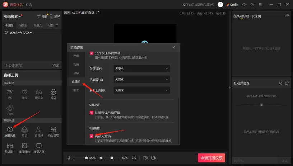This screenshot has width=293, height=166.
Task: Click 导播 director mode button
Action: [x=42, y=16]
